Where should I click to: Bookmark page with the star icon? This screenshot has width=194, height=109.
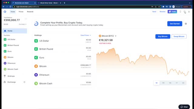coord(159,7)
